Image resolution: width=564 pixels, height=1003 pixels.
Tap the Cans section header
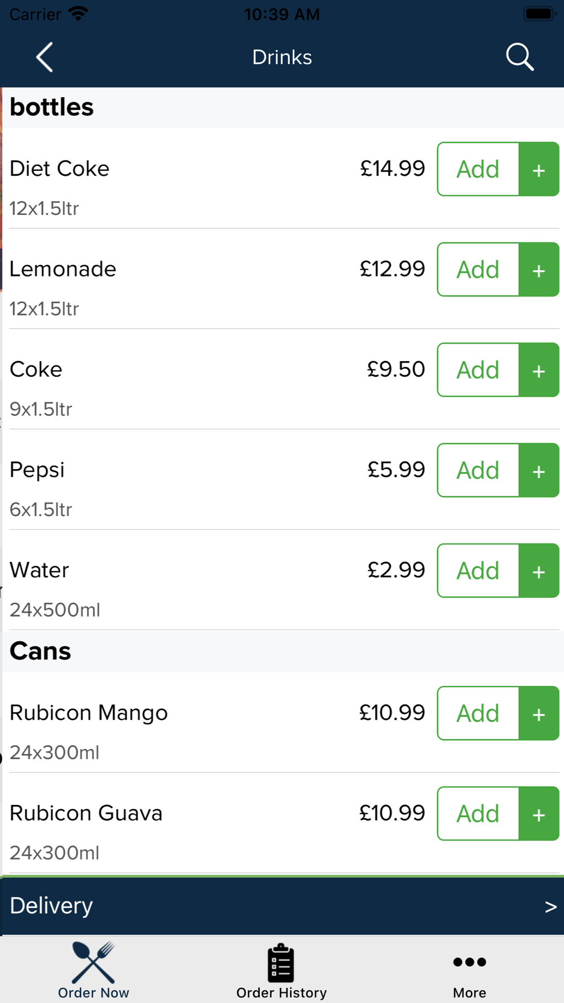click(x=282, y=652)
